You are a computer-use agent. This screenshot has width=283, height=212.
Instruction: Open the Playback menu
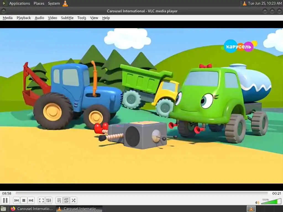[24, 18]
